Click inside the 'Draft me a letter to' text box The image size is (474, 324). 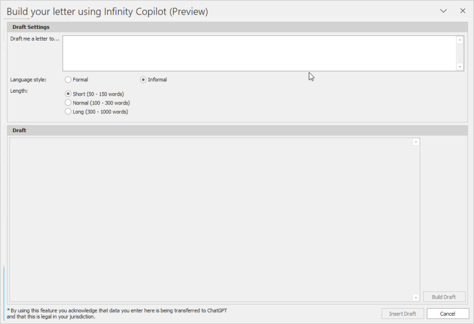(x=259, y=53)
